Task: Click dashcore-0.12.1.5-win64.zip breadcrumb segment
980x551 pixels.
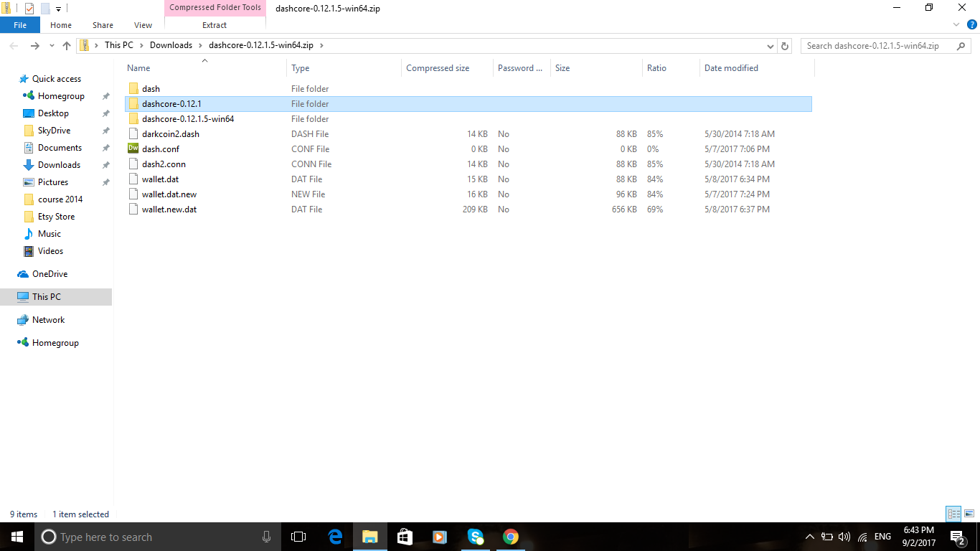Action: pos(262,45)
